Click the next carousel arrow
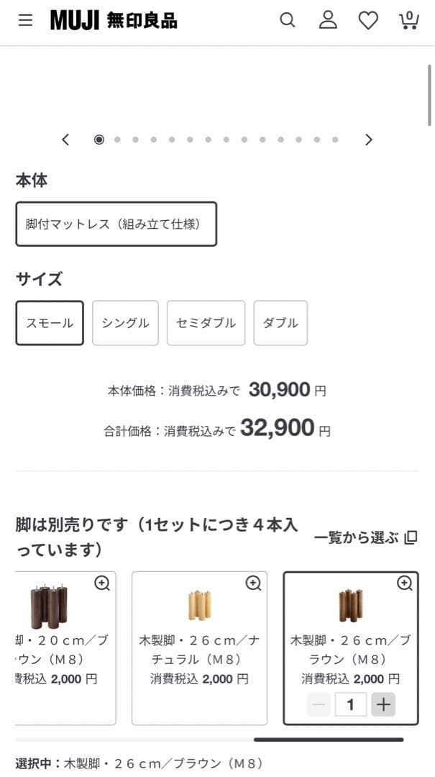 click(x=369, y=139)
